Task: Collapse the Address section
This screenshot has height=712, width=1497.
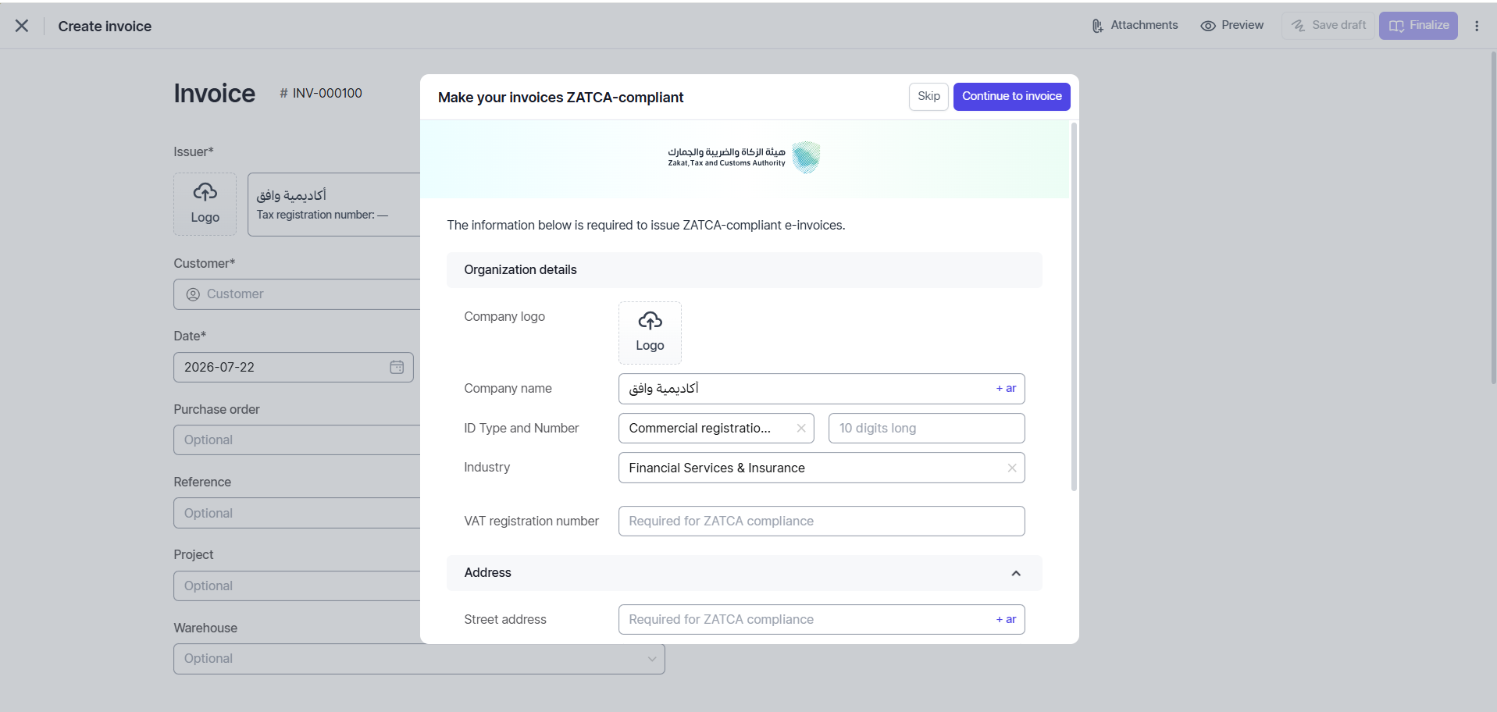Action: click(x=1016, y=573)
